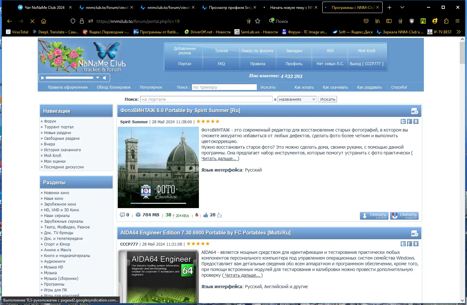
Task: Seek on the audio player progress bar
Action: 69,78
